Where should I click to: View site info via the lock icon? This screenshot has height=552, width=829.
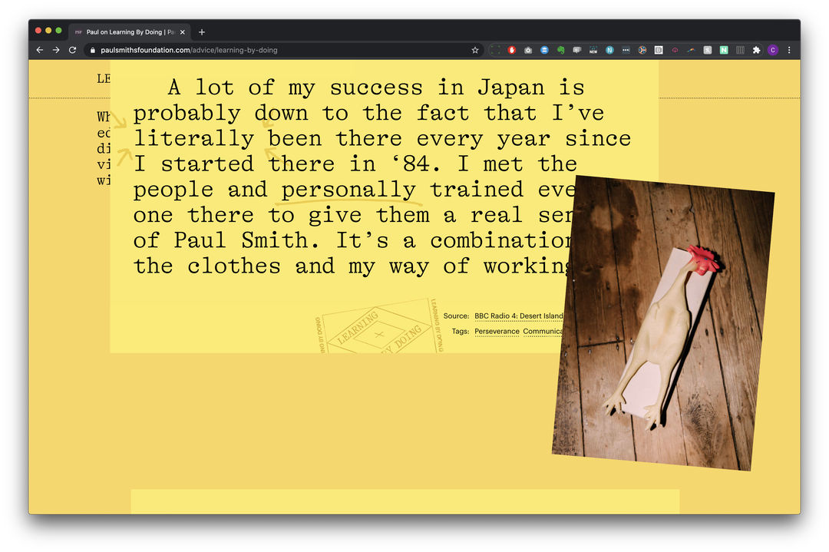[x=93, y=50]
